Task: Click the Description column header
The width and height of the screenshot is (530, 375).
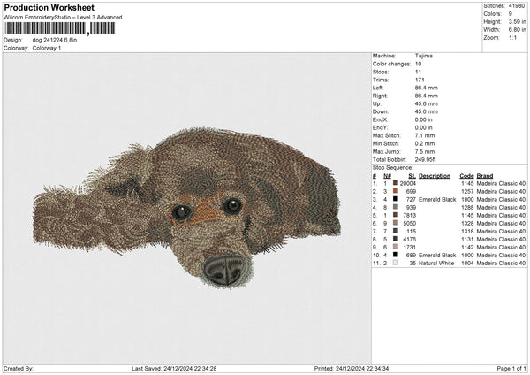Action: [434, 175]
